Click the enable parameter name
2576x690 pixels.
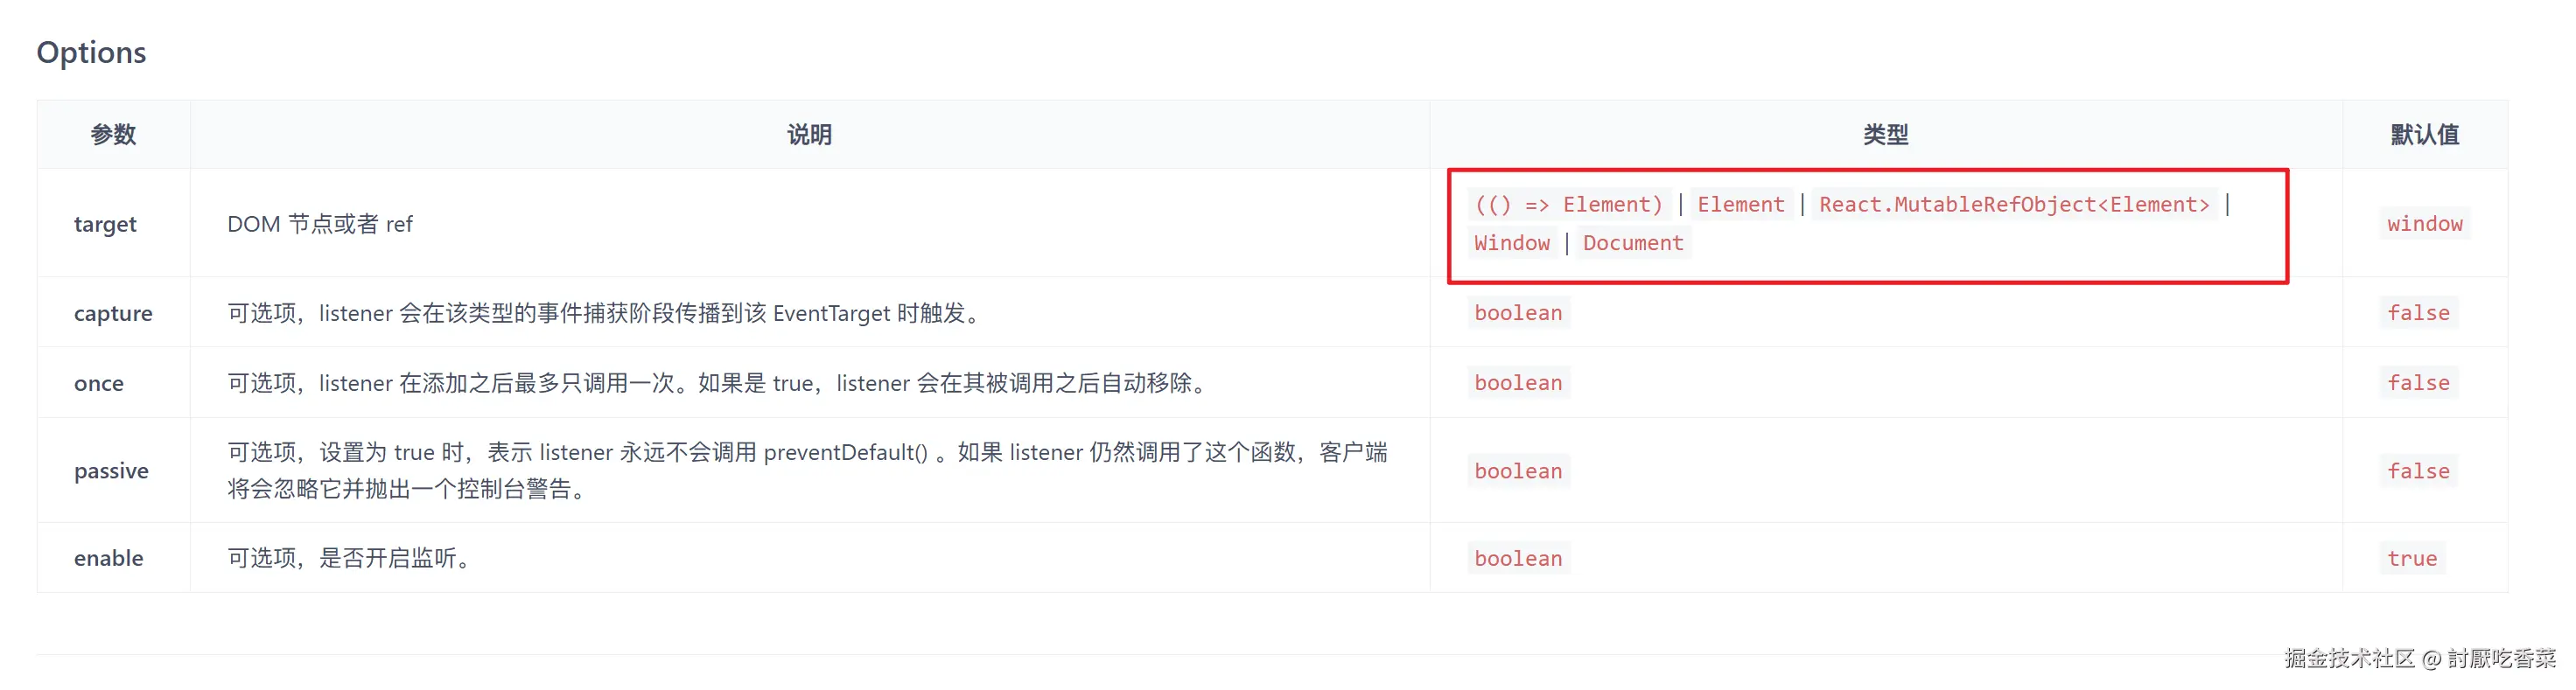click(x=108, y=558)
